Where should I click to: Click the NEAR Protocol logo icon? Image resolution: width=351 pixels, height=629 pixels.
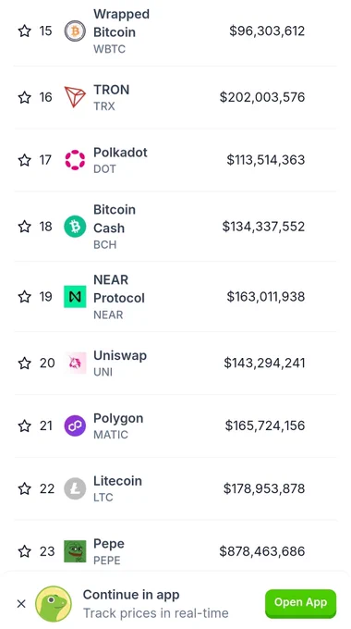pos(75,297)
